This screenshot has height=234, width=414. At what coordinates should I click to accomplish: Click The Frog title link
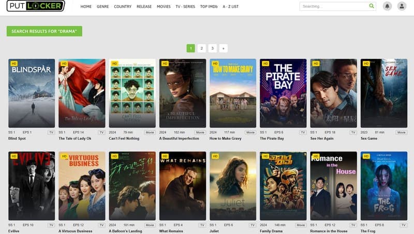(368, 231)
